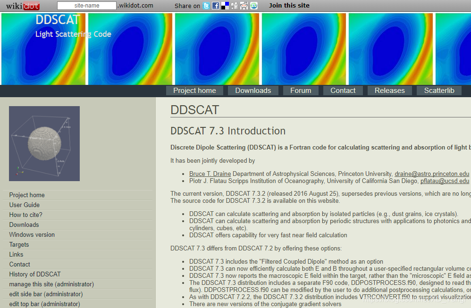Viewport: 471px width, 308px height.
Task: Click 'There are new versions of the conjugate gradient solvers'
Action: click(x=265, y=304)
